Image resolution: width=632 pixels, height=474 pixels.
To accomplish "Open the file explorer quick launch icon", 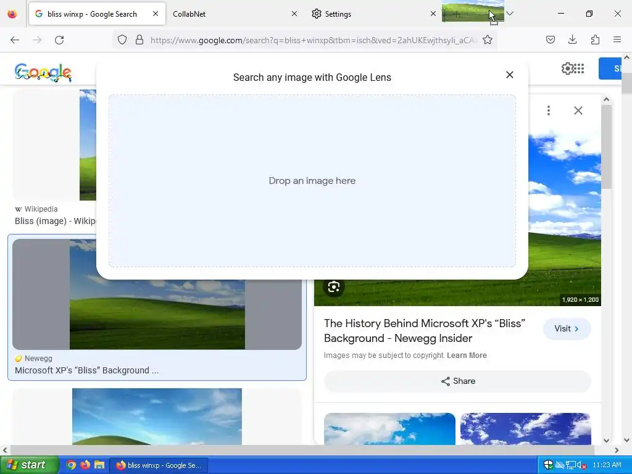I will [99, 465].
